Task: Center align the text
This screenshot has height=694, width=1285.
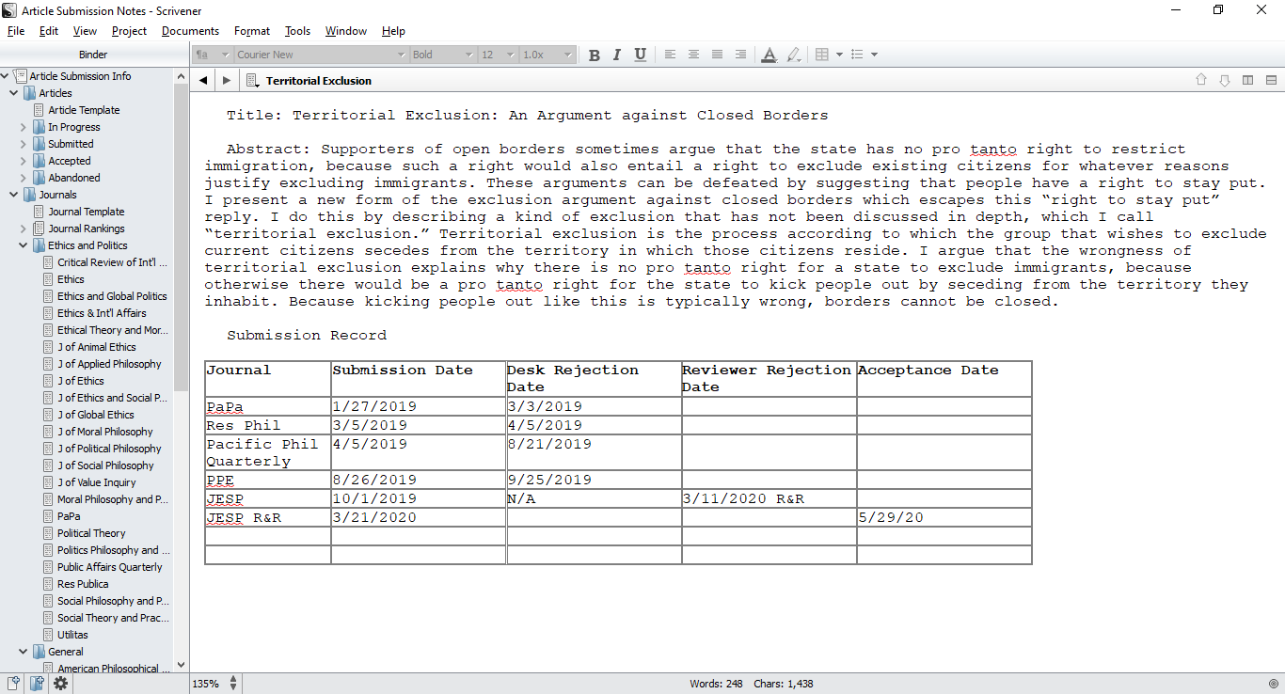Action: (x=693, y=55)
